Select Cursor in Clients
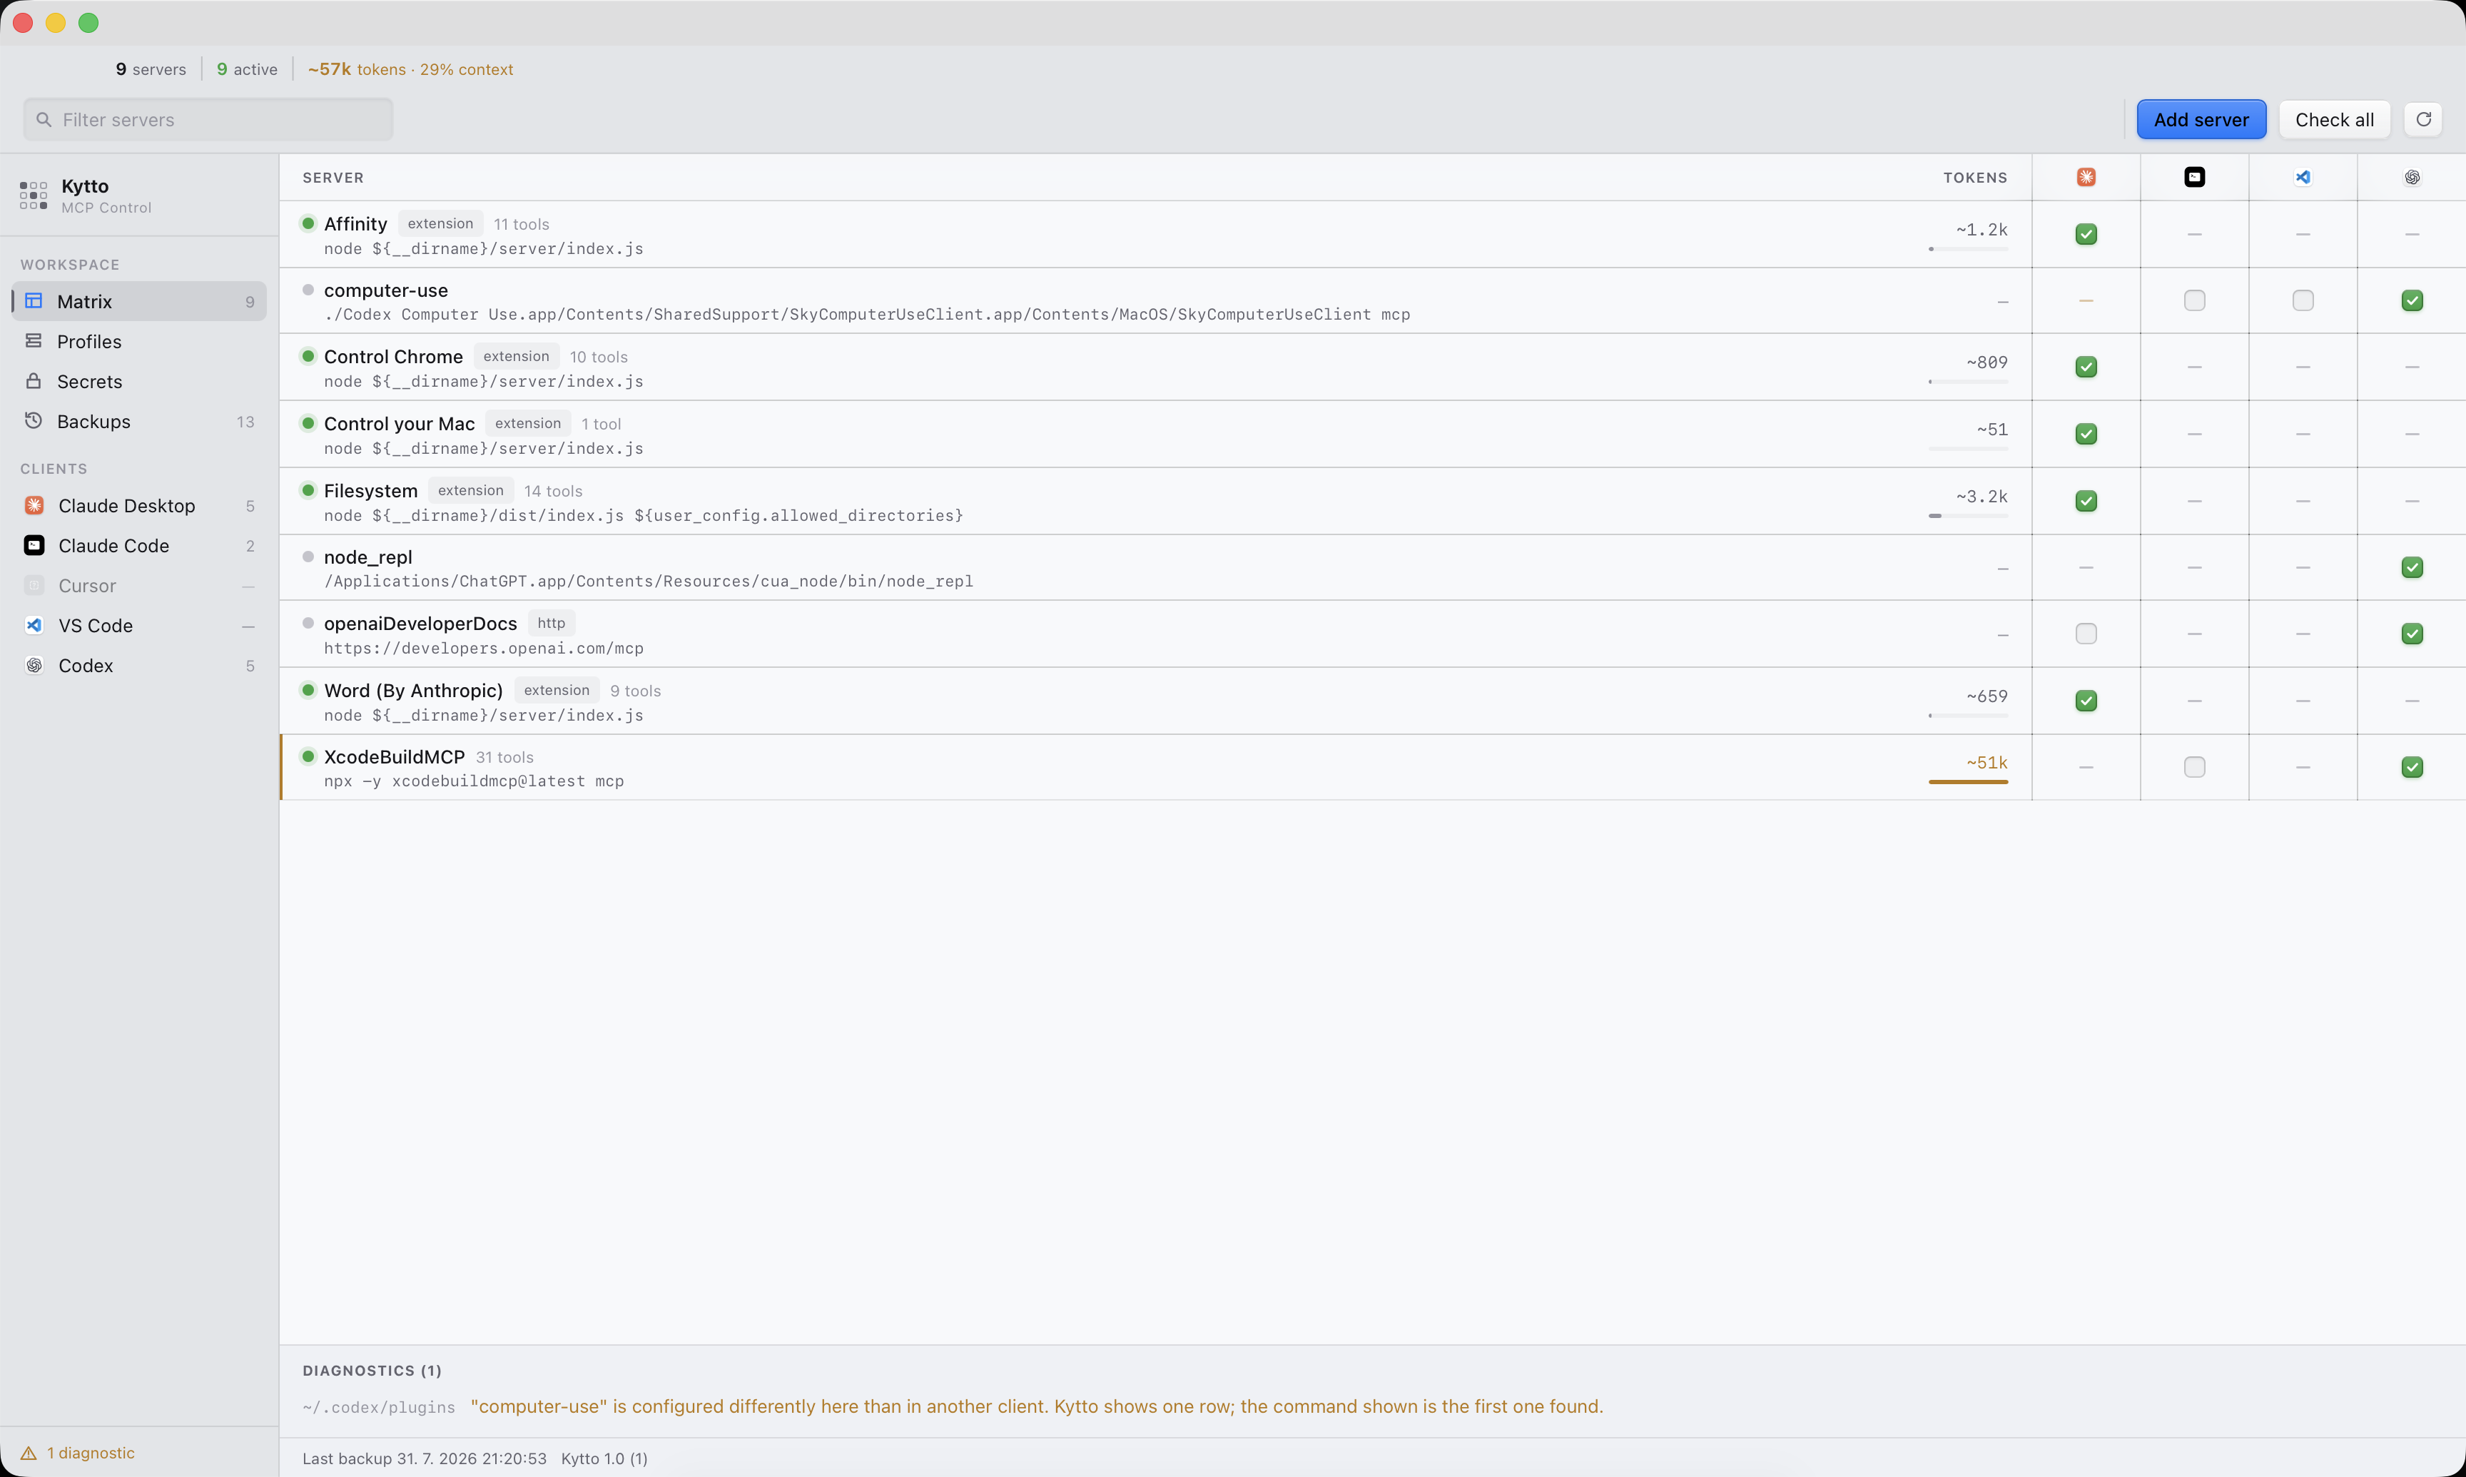Image resolution: width=2466 pixels, height=1477 pixels. pyautogui.click(x=139, y=585)
